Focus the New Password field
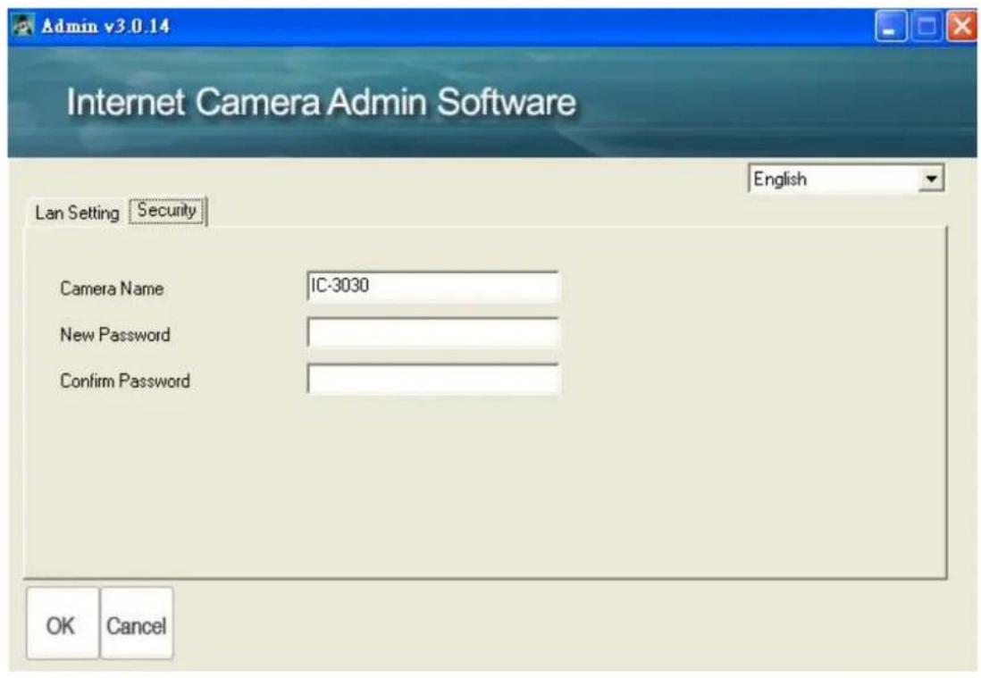981x678 pixels. [433, 332]
